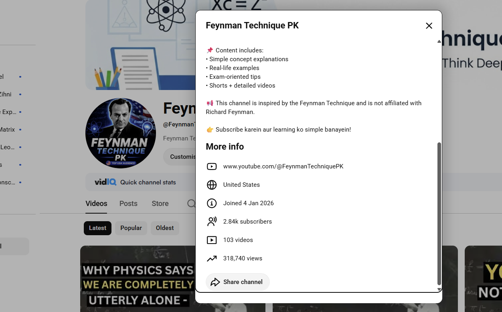Switch to the Videos tab
Viewport: 502px width, 312px height.
[96, 204]
